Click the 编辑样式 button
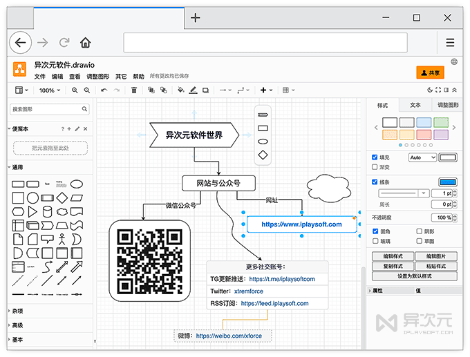Image resolution: width=470 pixels, height=357 pixels. [393, 256]
